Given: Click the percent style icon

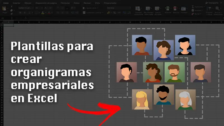Looking at the screenshot, I should pos(115,13).
